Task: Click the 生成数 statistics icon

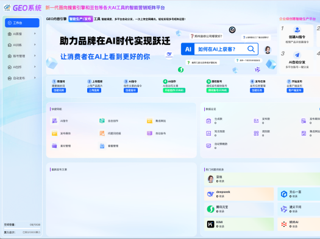Action: 208,121
